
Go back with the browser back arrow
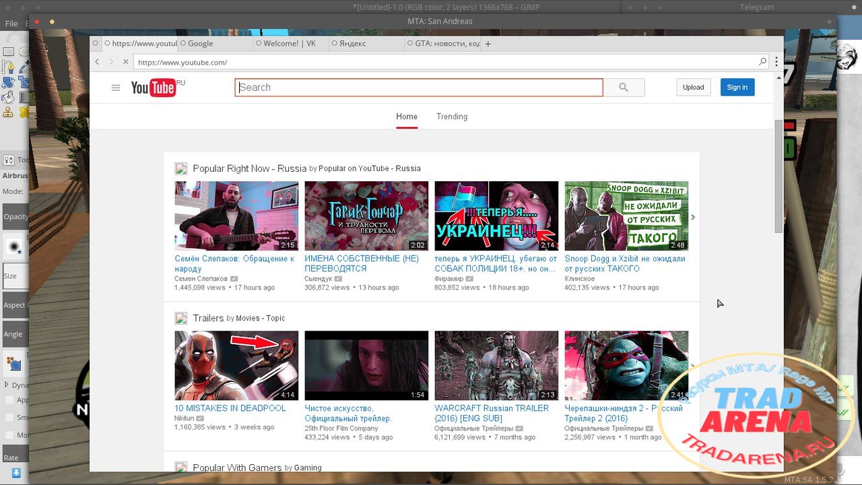point(97,62)
